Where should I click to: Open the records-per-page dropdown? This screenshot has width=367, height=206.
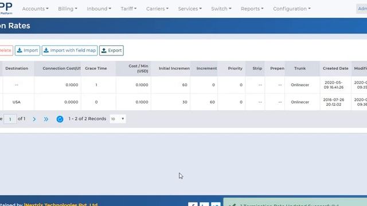118,119
